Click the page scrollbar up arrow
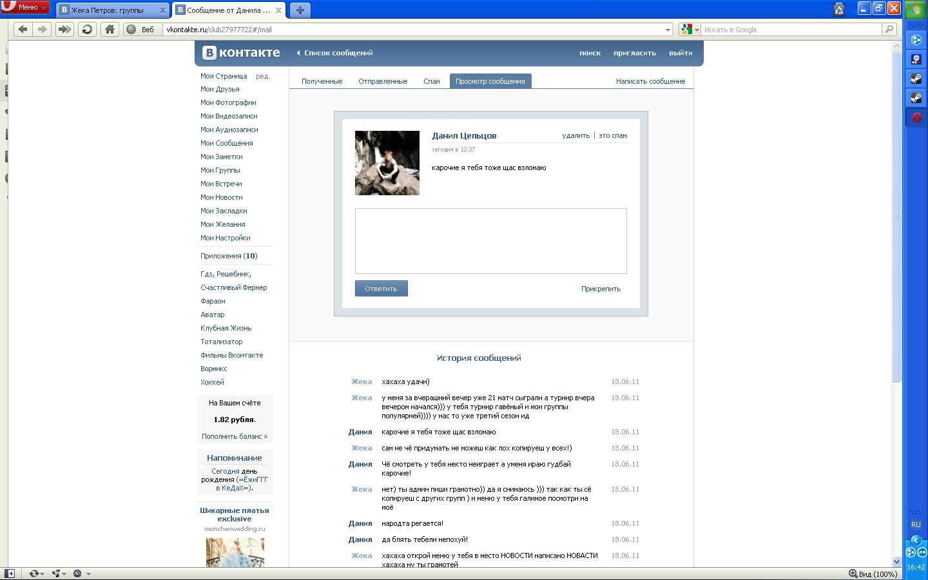 click(896, 46)
